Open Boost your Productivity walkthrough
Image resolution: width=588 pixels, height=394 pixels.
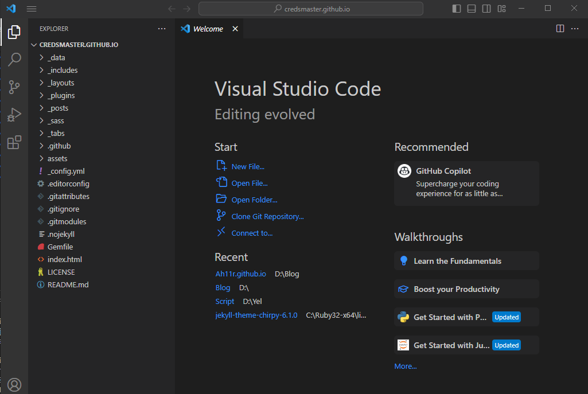click(x=466, y=289)
